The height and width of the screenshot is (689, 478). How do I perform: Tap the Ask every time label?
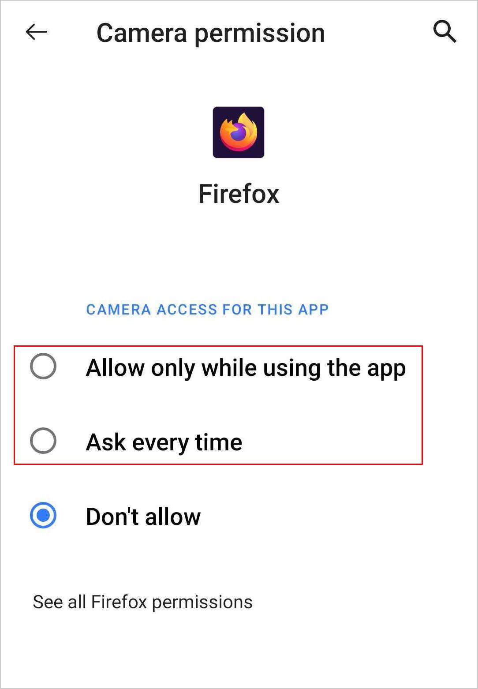164,442
